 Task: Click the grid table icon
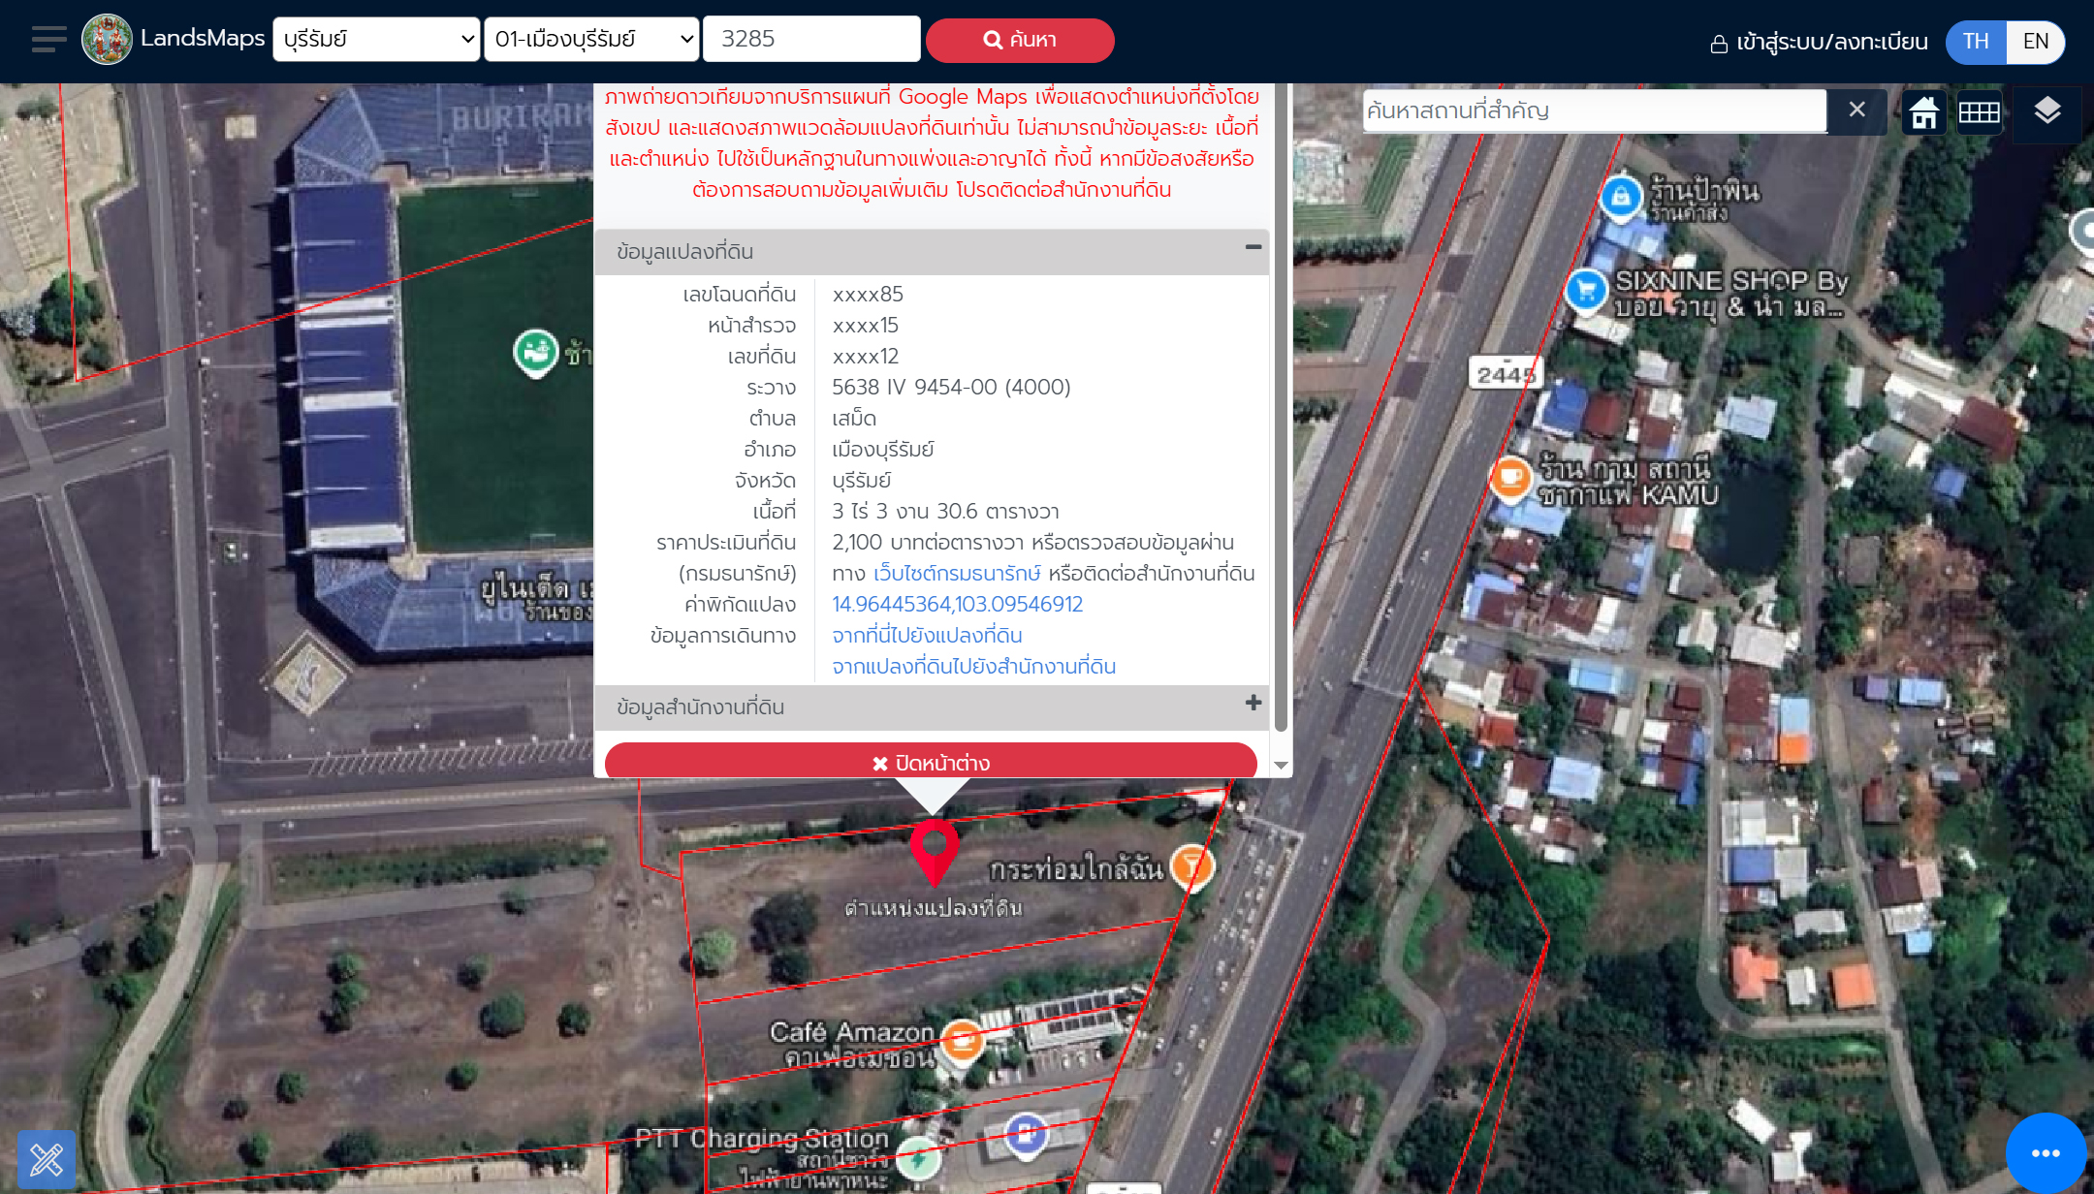click(x=1979, y=112)
